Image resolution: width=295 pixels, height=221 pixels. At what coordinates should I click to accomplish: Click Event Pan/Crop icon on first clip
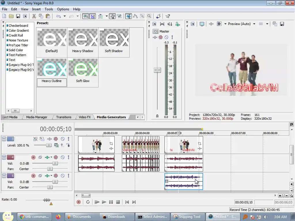click(111, 144)
